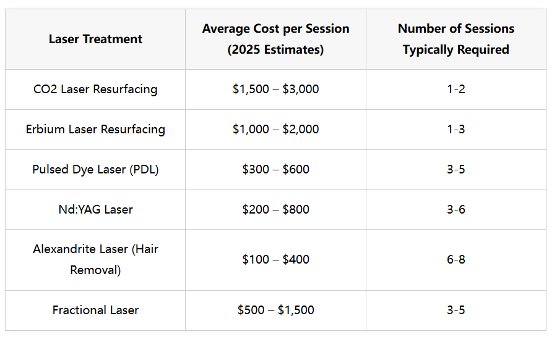Viewport: 557px width, 337px height.
Task: Click the $1,500 – $3,000 cost cell
Action: coord(275,89)
